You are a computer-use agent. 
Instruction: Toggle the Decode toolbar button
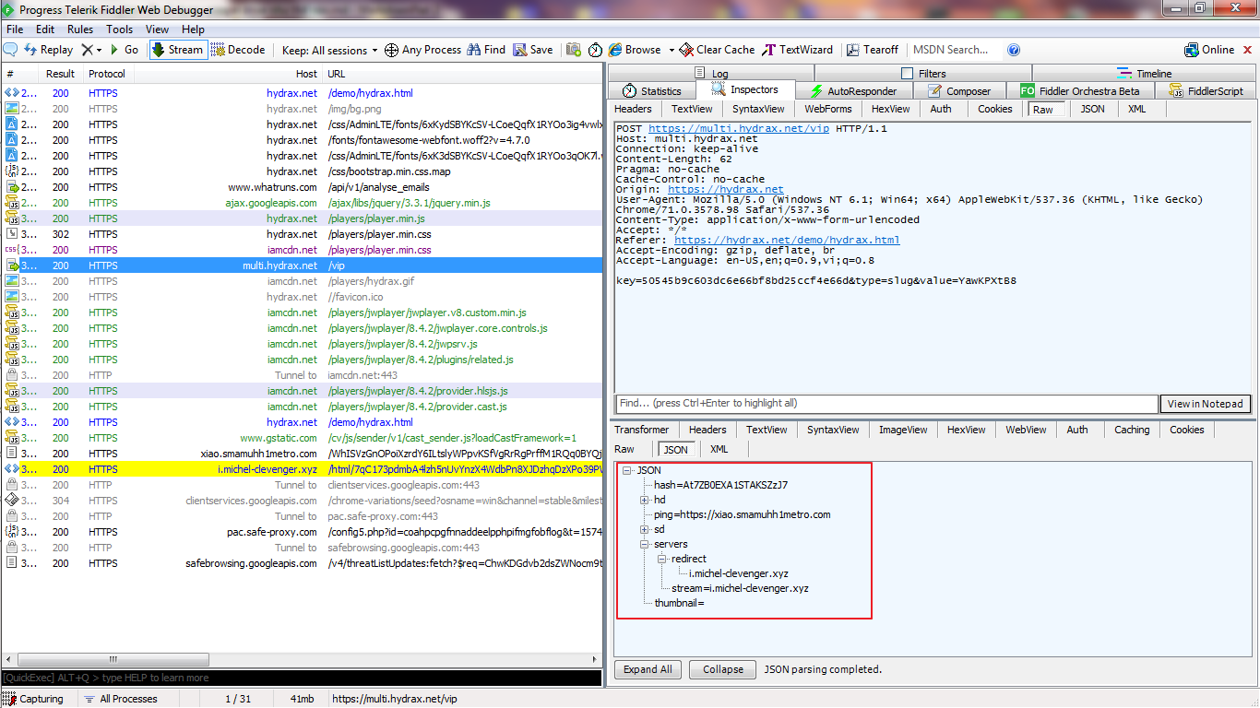(238, 50)
